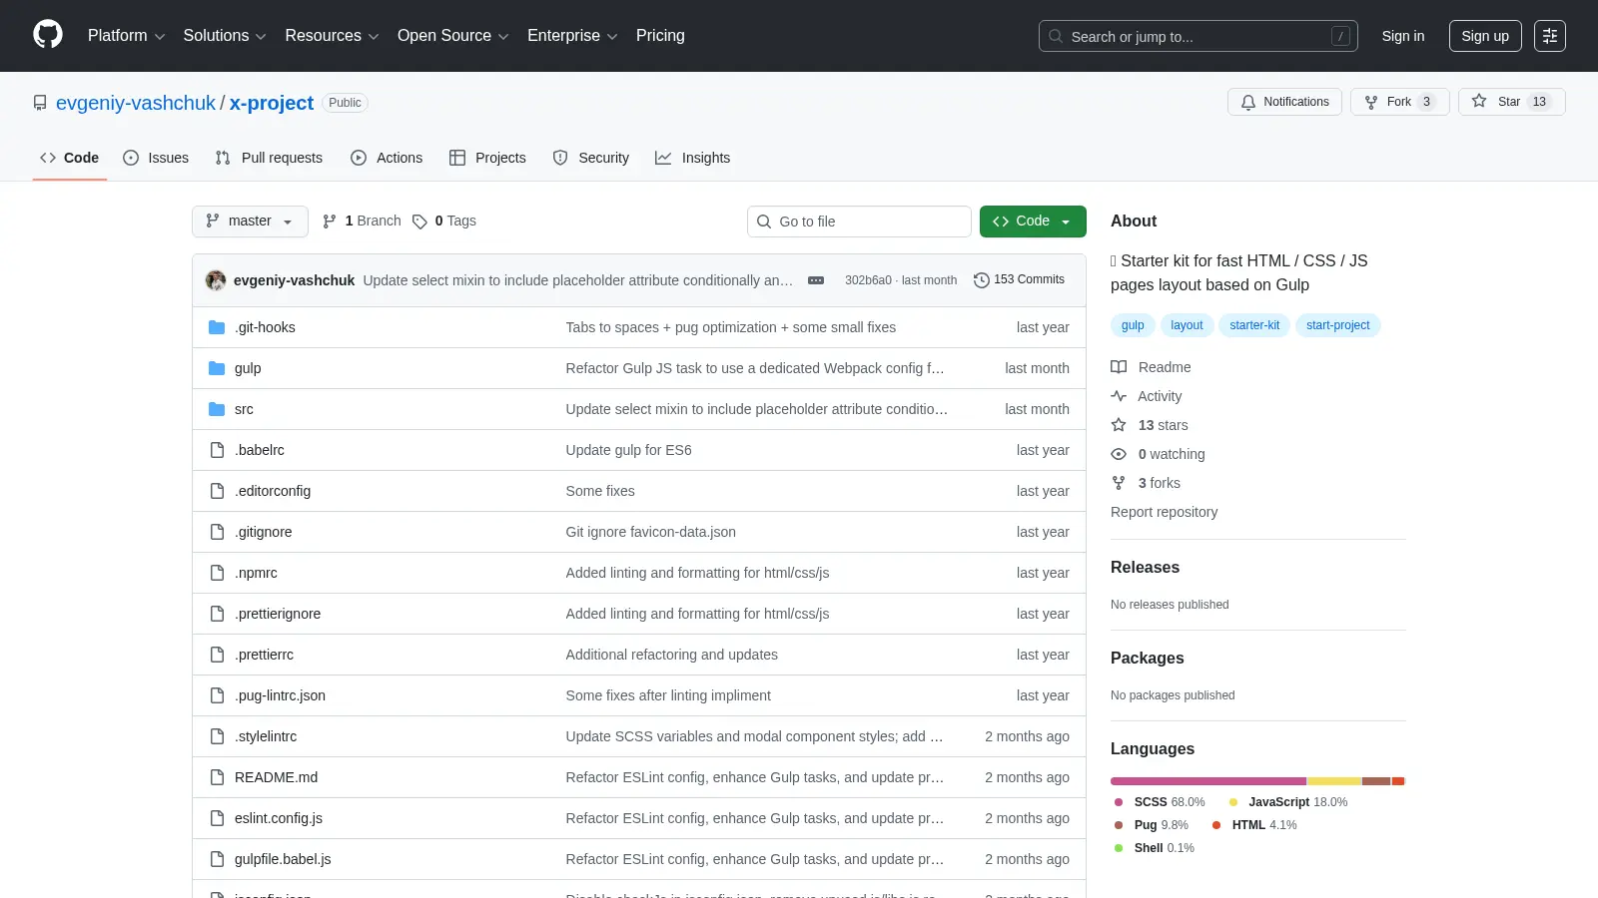
Task: Click the file icon next to .gitignore
Action: tap(217, 532)
